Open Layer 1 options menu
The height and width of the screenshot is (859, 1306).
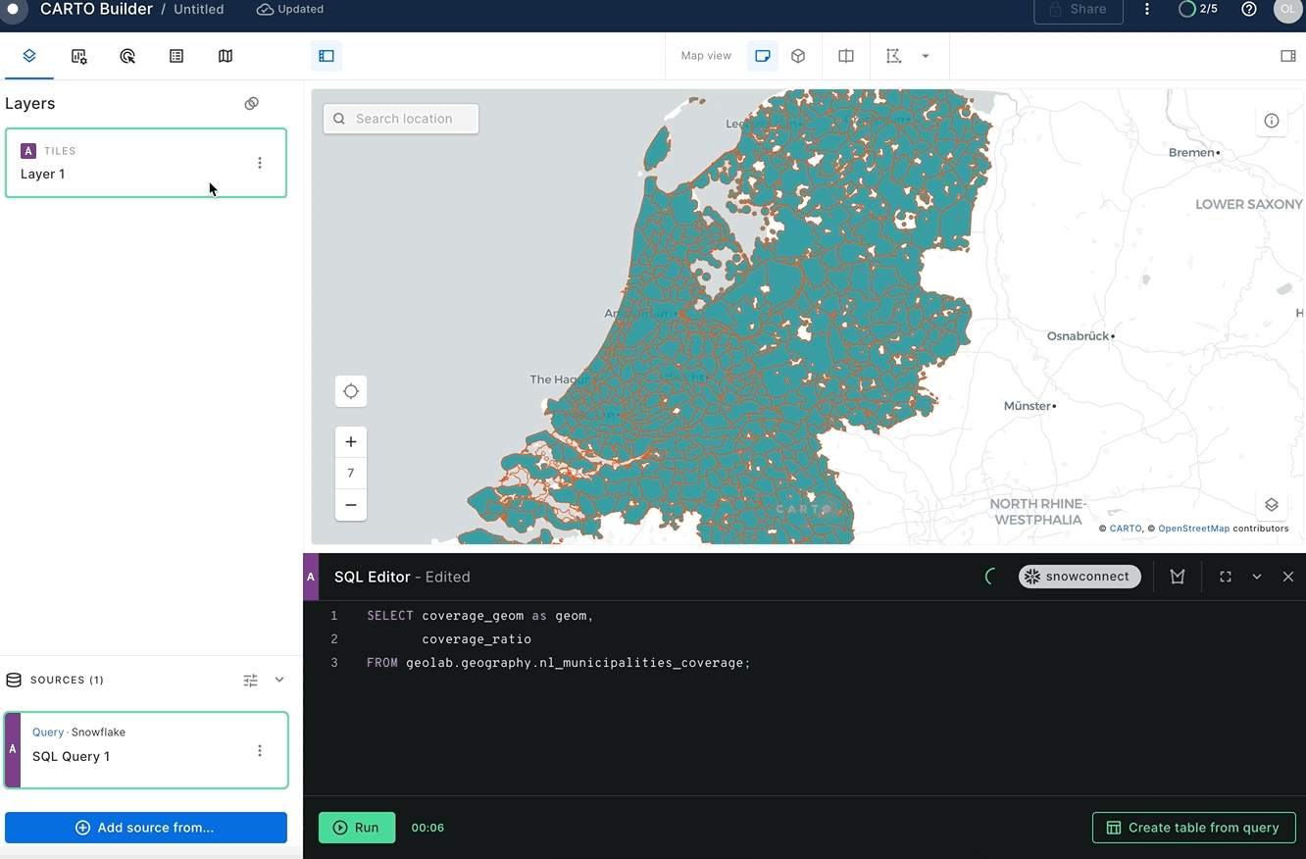(x=260, y=163)
